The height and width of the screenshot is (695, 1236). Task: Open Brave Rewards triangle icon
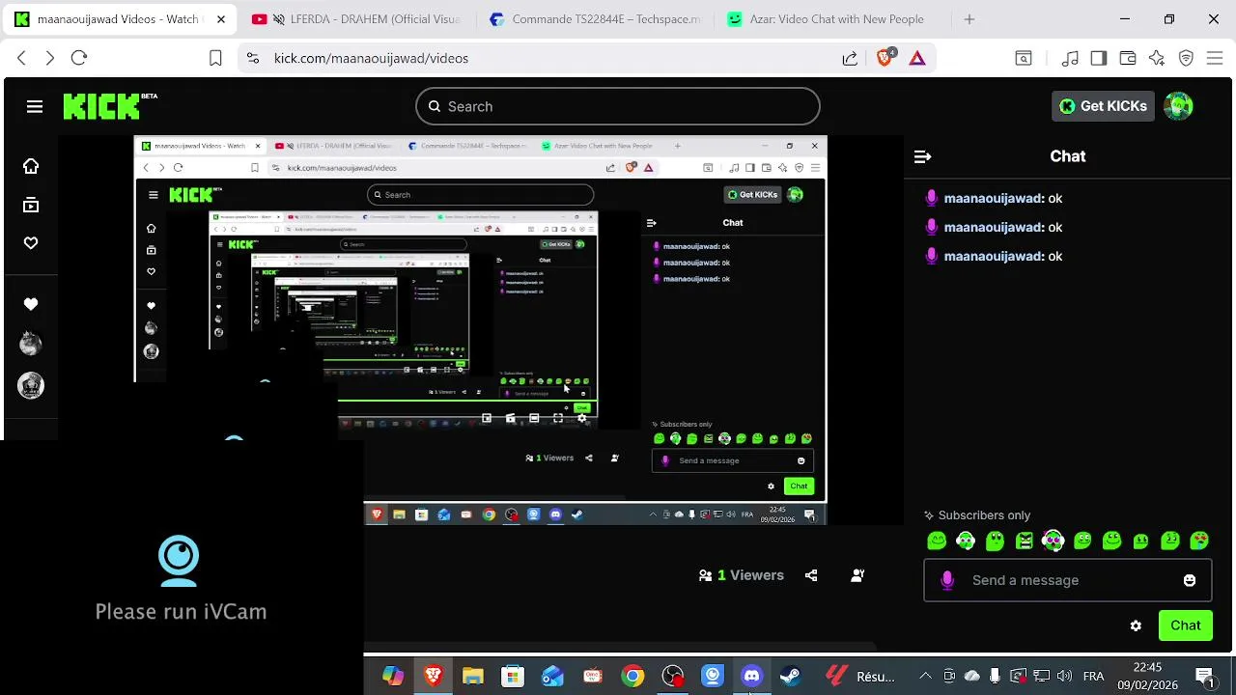tap(917, 58)
